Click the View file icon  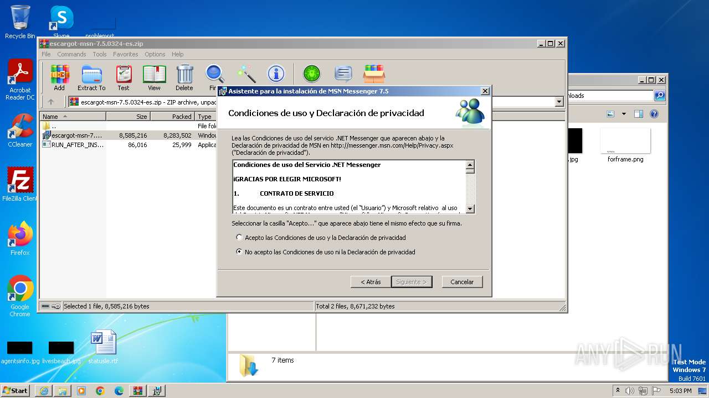coord(154,77)
